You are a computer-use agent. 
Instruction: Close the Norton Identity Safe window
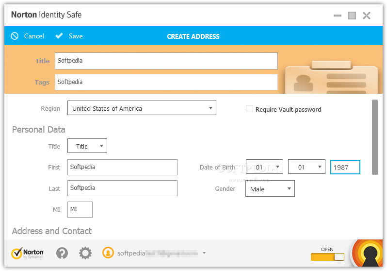367,16
